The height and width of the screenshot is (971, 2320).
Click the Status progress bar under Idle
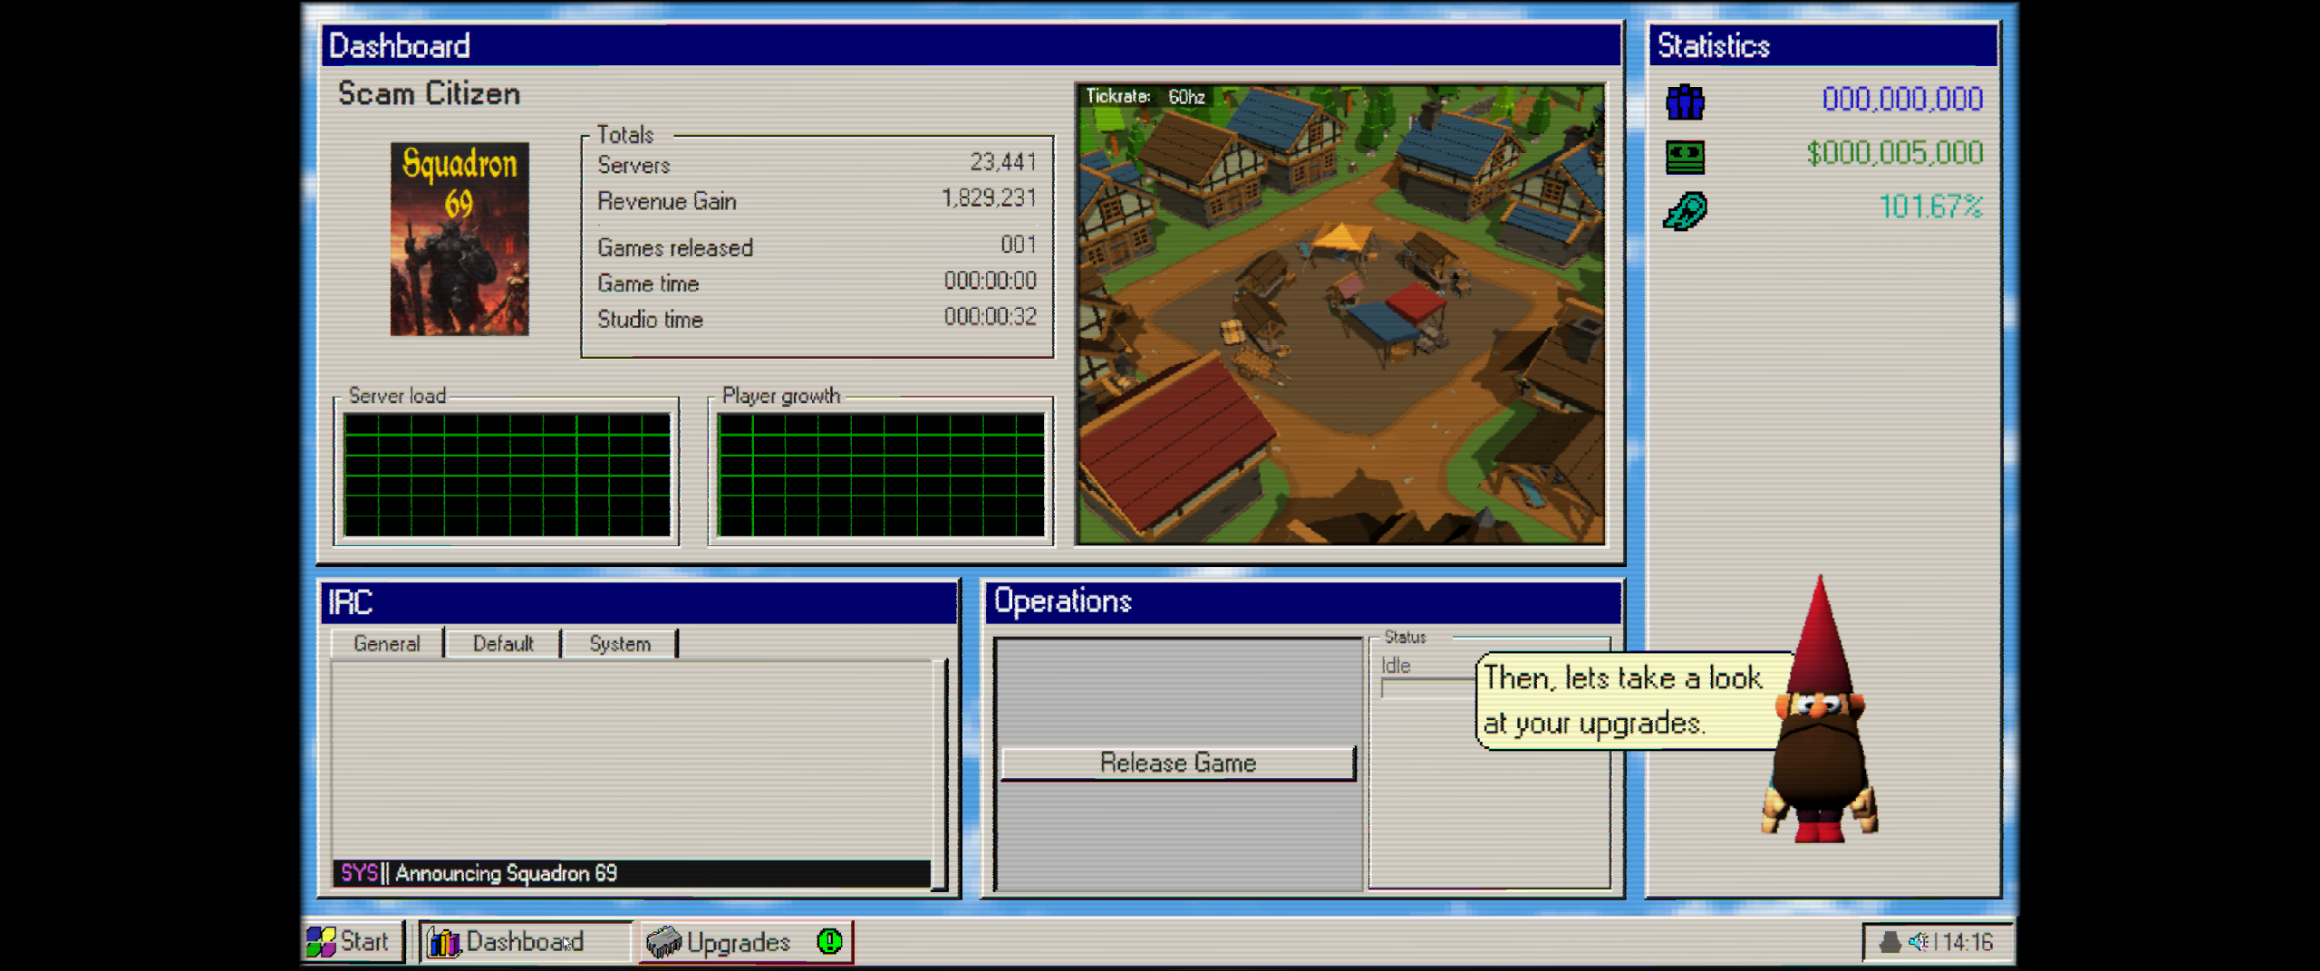click(x=1426, y=689)
